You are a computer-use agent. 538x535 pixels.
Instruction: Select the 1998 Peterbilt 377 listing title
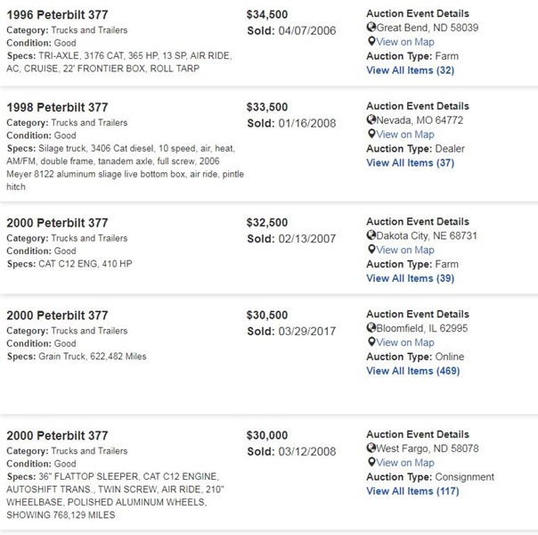(x=57, y=108)
